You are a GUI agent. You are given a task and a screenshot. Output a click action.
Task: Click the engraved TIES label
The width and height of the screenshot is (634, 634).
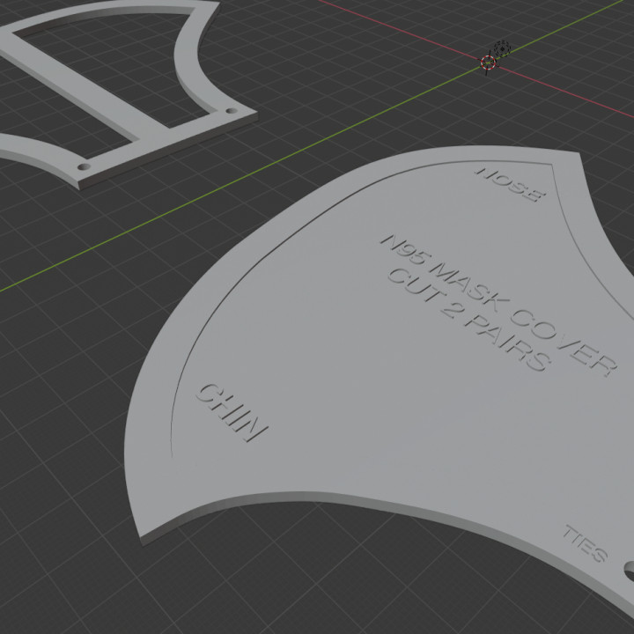(586, 544)
